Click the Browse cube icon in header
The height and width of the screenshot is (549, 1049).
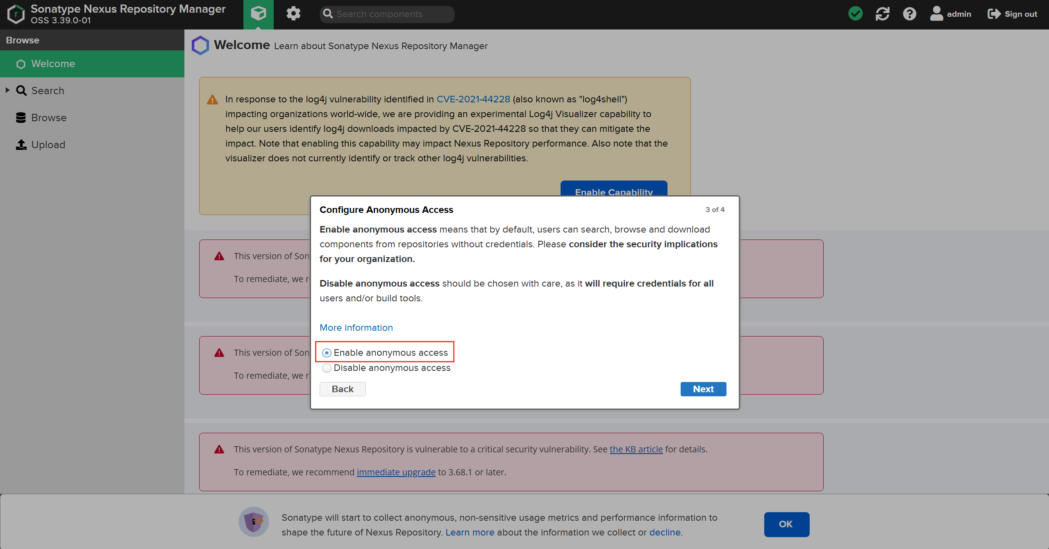click(258, 14)
